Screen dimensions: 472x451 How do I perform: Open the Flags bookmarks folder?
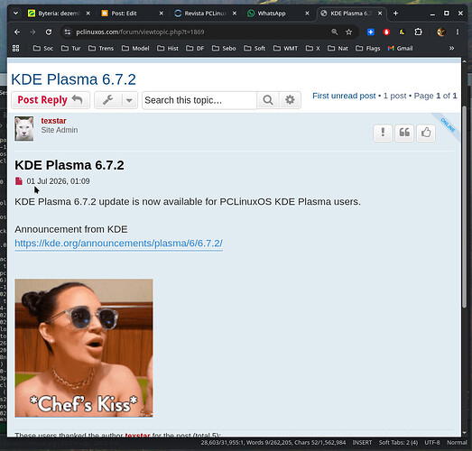pyautogui.click(x=368, y=48)
